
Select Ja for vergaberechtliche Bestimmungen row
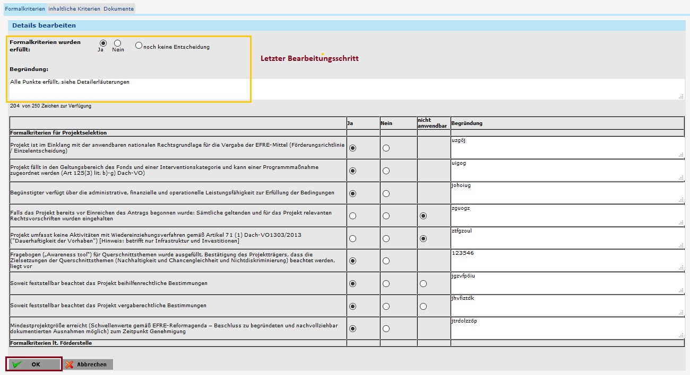click(353, 306)
